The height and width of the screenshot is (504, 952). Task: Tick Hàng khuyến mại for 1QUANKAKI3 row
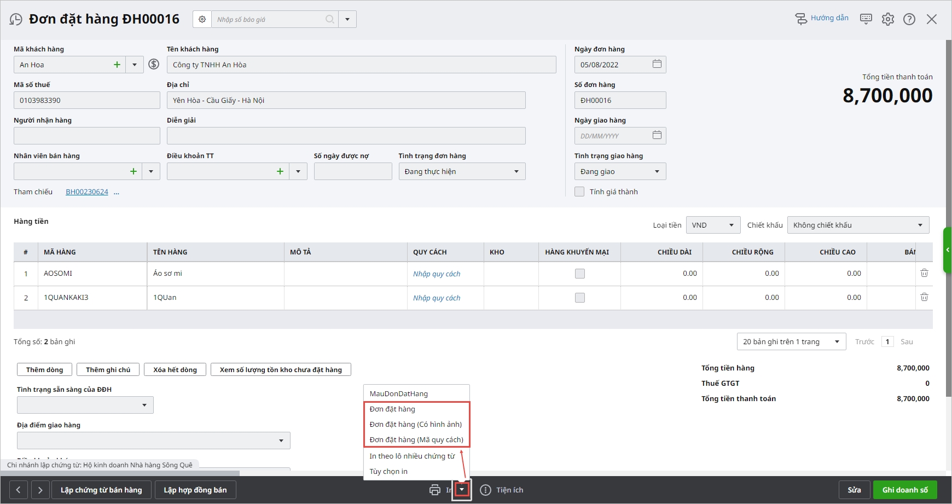(x=580, y=298)
